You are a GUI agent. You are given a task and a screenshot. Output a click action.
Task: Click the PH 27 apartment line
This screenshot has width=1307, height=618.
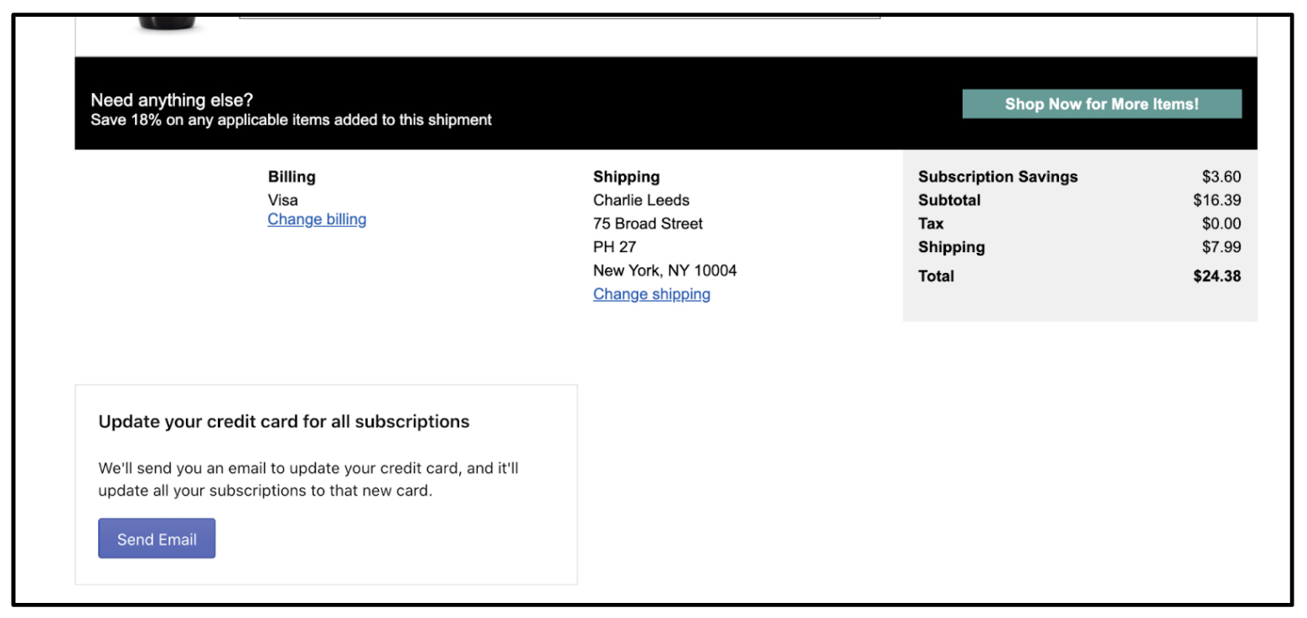[614, 247]
